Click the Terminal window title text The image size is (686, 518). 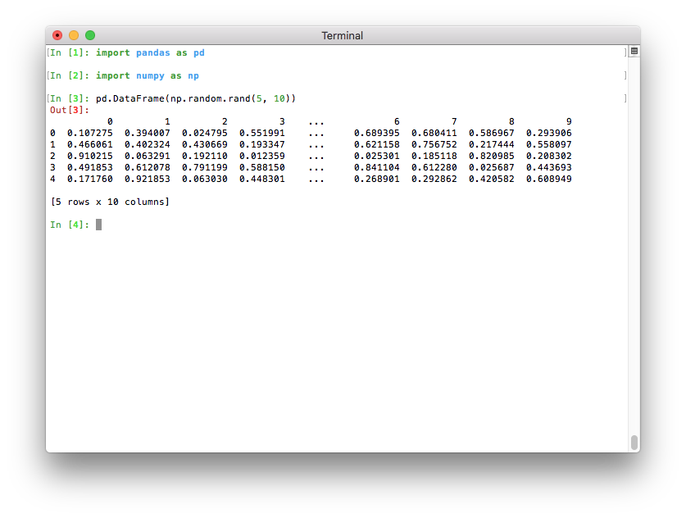(x=342, y=36)
